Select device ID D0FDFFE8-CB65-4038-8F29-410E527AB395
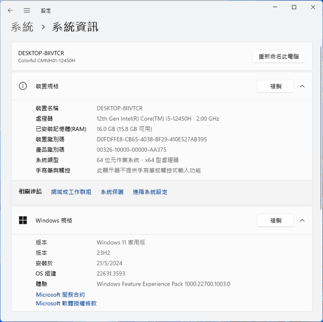This screenshot has width=323, height=322. click(x=151, y=139)
